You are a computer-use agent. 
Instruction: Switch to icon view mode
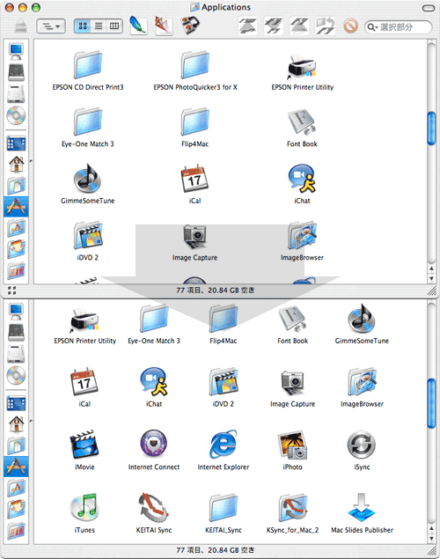[83, 26]
